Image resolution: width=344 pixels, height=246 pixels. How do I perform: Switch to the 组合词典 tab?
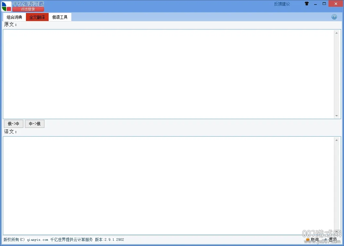(14, 17)
